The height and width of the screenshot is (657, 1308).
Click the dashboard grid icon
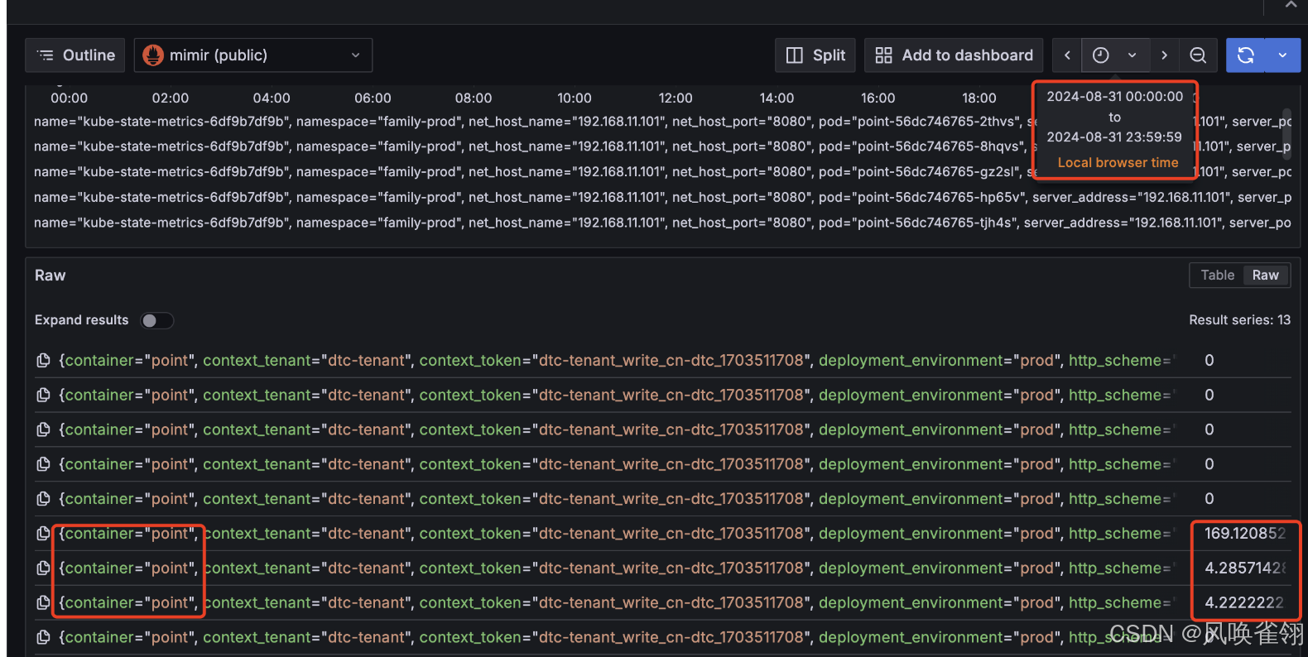884,55
